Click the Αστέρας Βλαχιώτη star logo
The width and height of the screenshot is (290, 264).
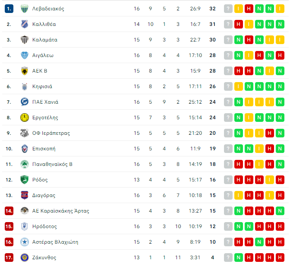click(x=25, y=242)
